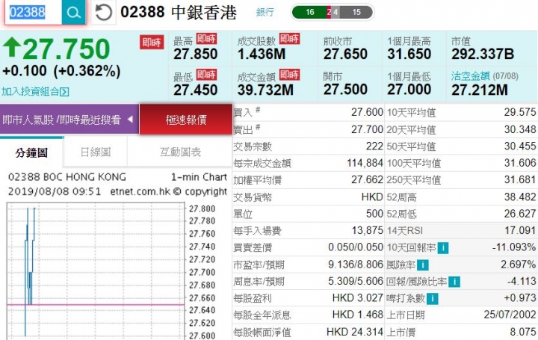Click the green 16 segment of the sector bar
Viewport: 538px width, 340px height.
pos(309,13)
